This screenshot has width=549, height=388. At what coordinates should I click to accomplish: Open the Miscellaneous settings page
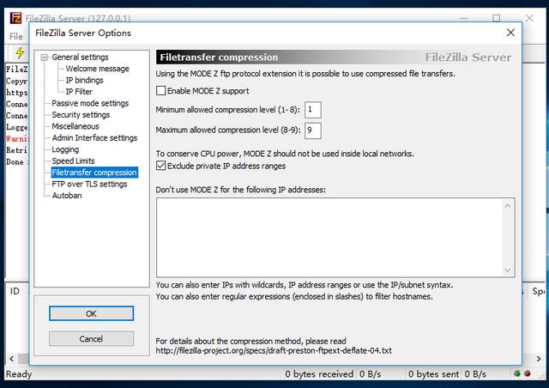tap(75, 126)
